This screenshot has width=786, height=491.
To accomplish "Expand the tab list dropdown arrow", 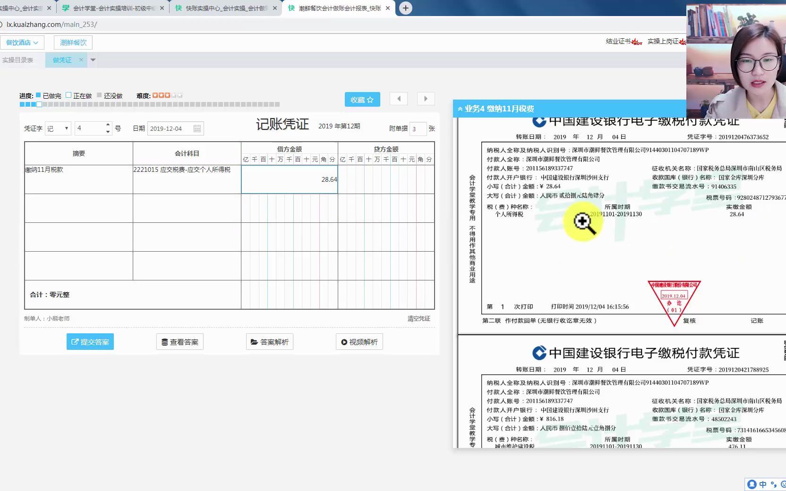I will [93, 60].
